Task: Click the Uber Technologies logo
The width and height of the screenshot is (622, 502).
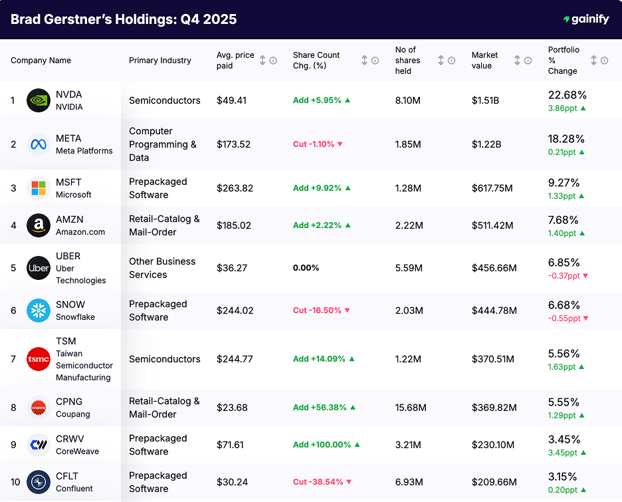Action: point(39,268)
